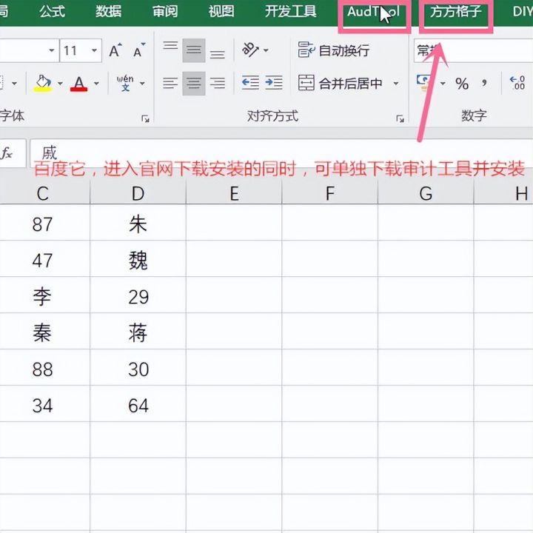
Task: Click the accounting number format icon
Action: [425, 83]
